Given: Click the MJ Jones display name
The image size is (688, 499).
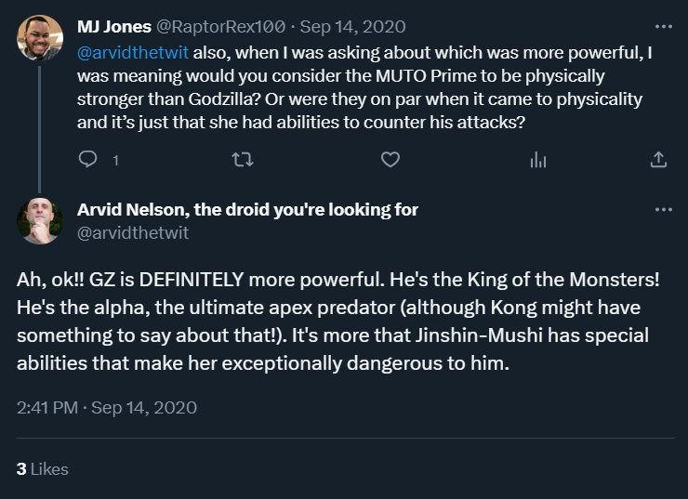Looking at the screenshot, I should click(x=114, y=27).
